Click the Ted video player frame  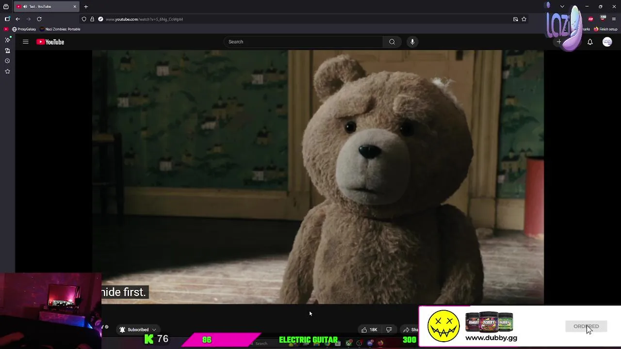point(318,177)
